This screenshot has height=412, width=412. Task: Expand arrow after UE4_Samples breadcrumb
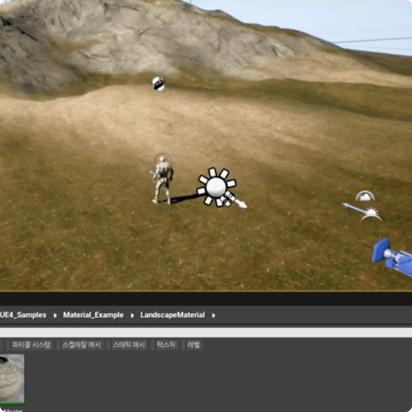point(55,315)
